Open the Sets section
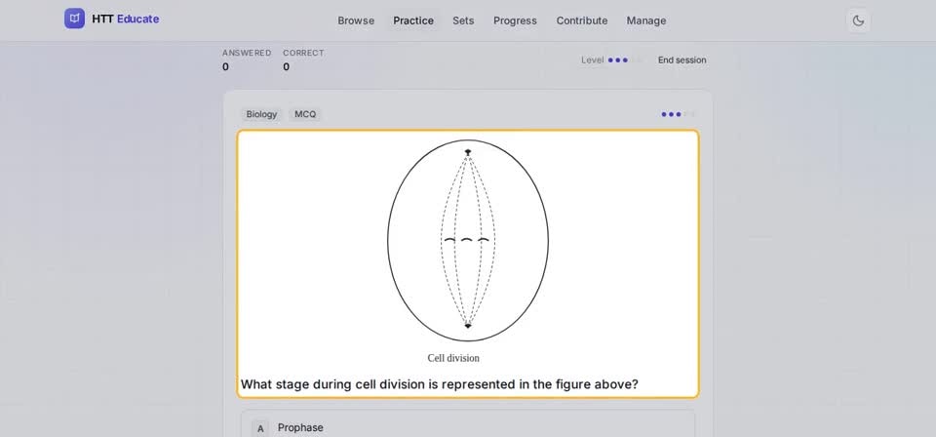 (463, 20)
